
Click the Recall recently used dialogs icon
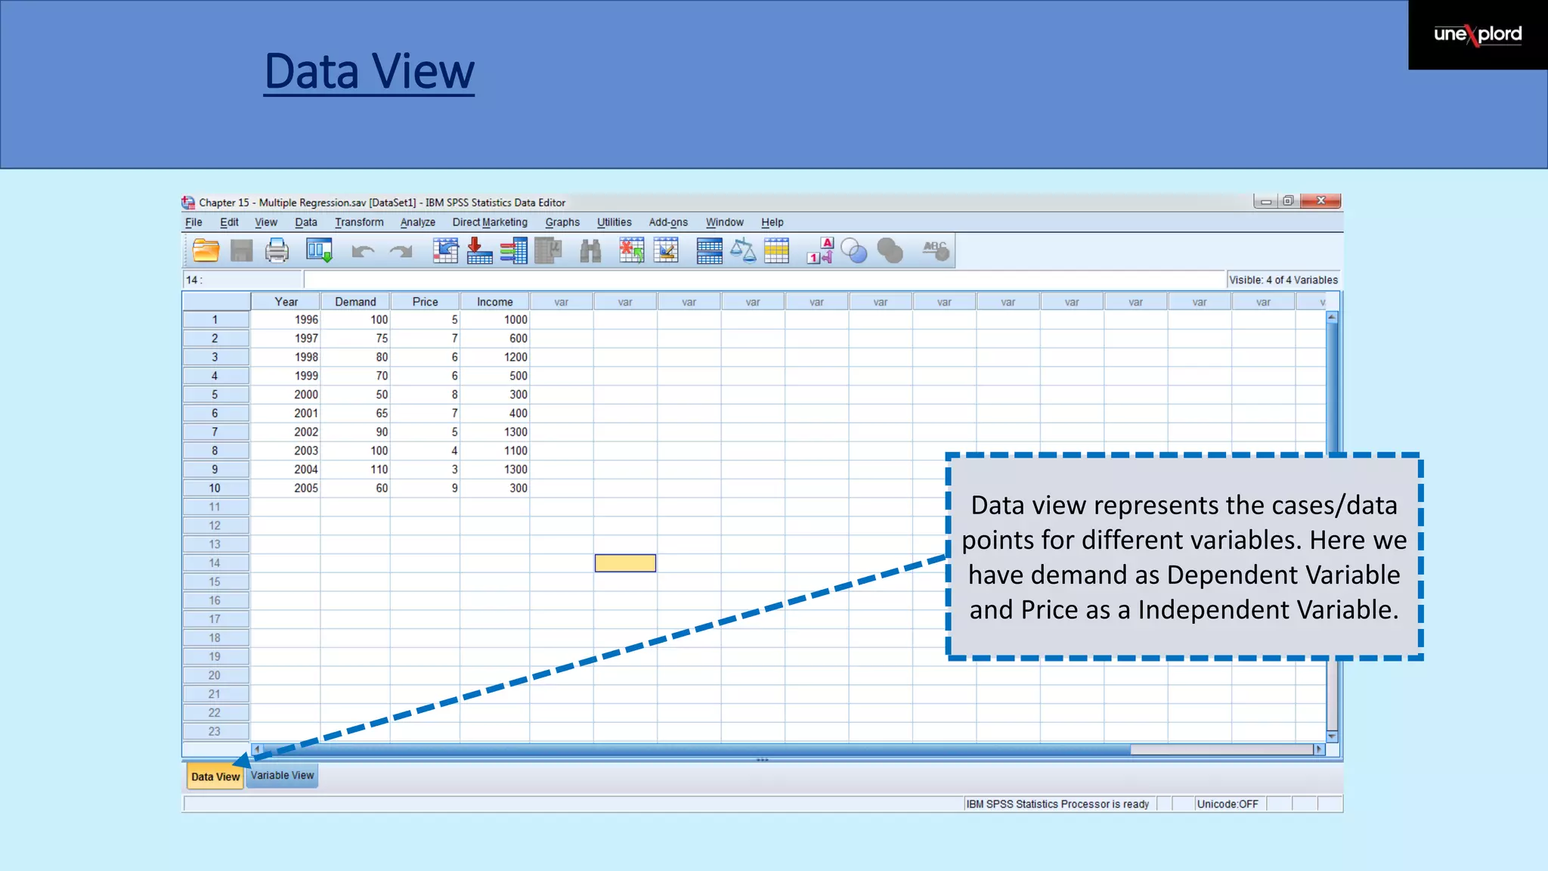click(x=319, y=250)
